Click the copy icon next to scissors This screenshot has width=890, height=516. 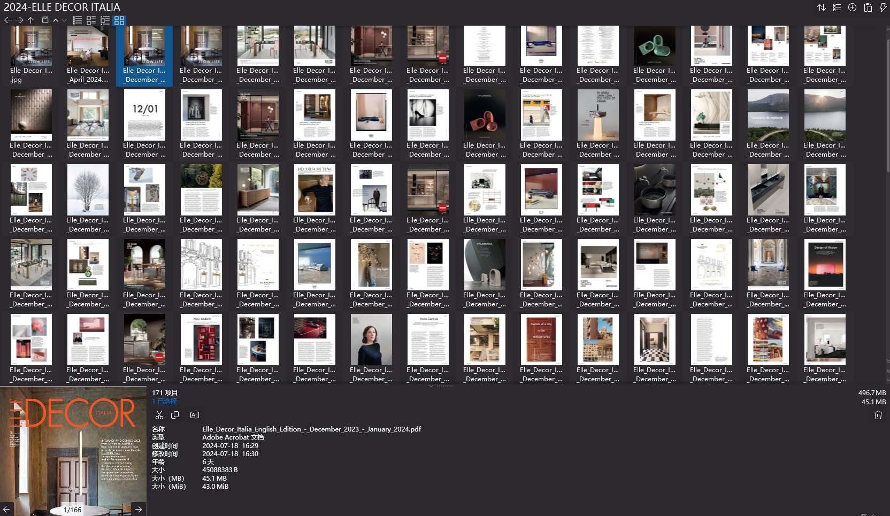point(175,415)
